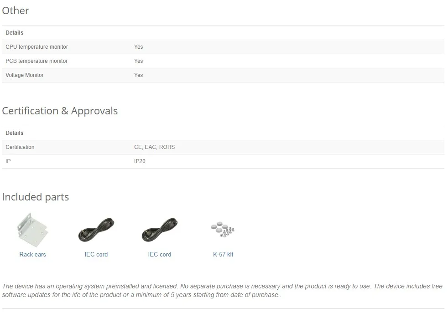Open the second IEC cord text link

[x=159, y=254]
